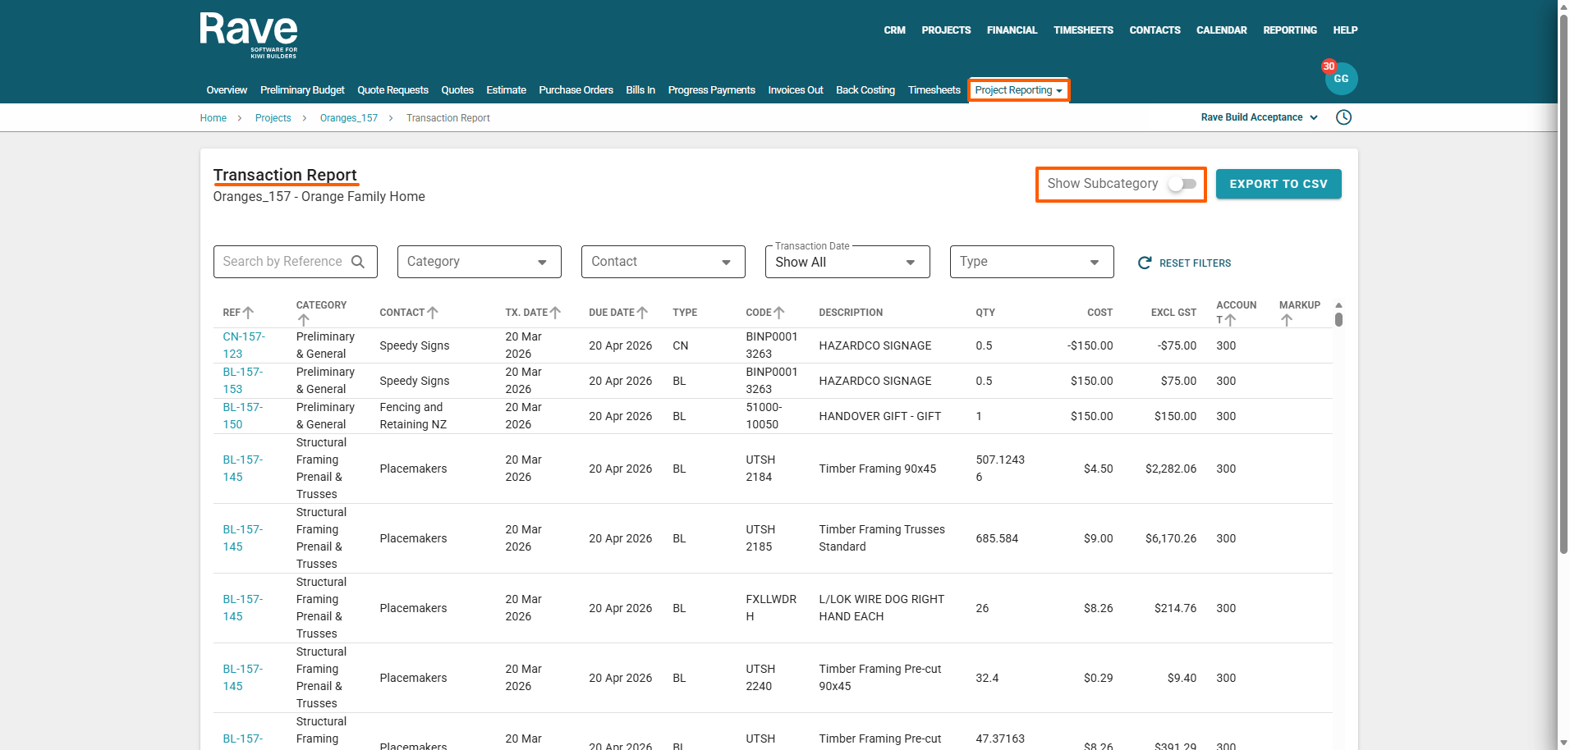Image resolution: width=1570 pixels, height=750 pixels.
Task: Go to the Purchase Orders tab
Action: pos(576,90)
